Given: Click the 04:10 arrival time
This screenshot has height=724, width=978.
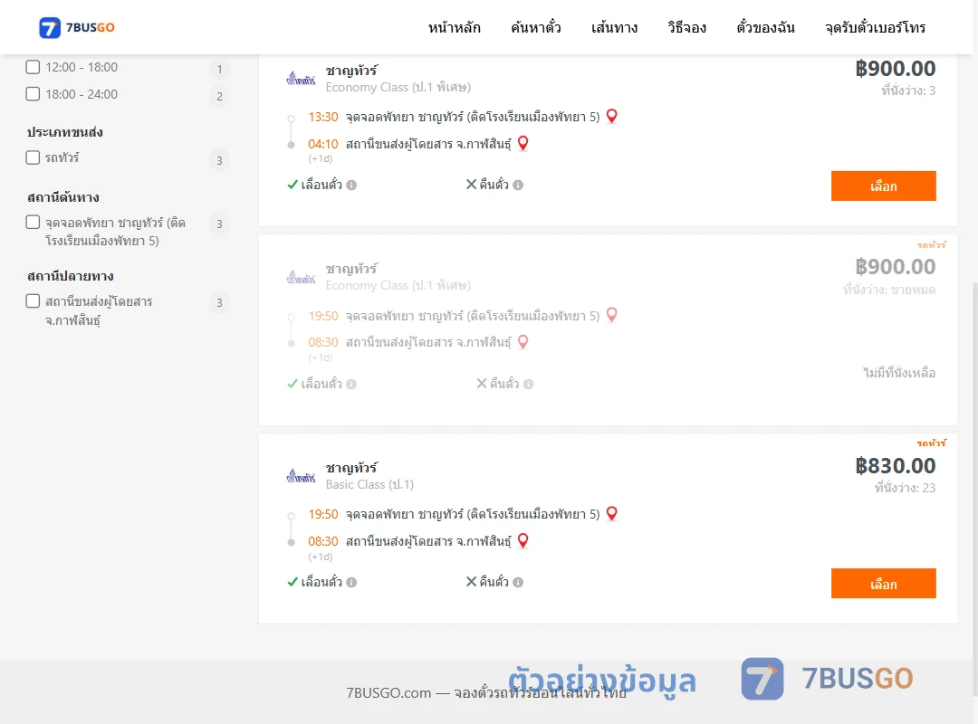Looking at the screenshot, I should click(x=323, y=144).
